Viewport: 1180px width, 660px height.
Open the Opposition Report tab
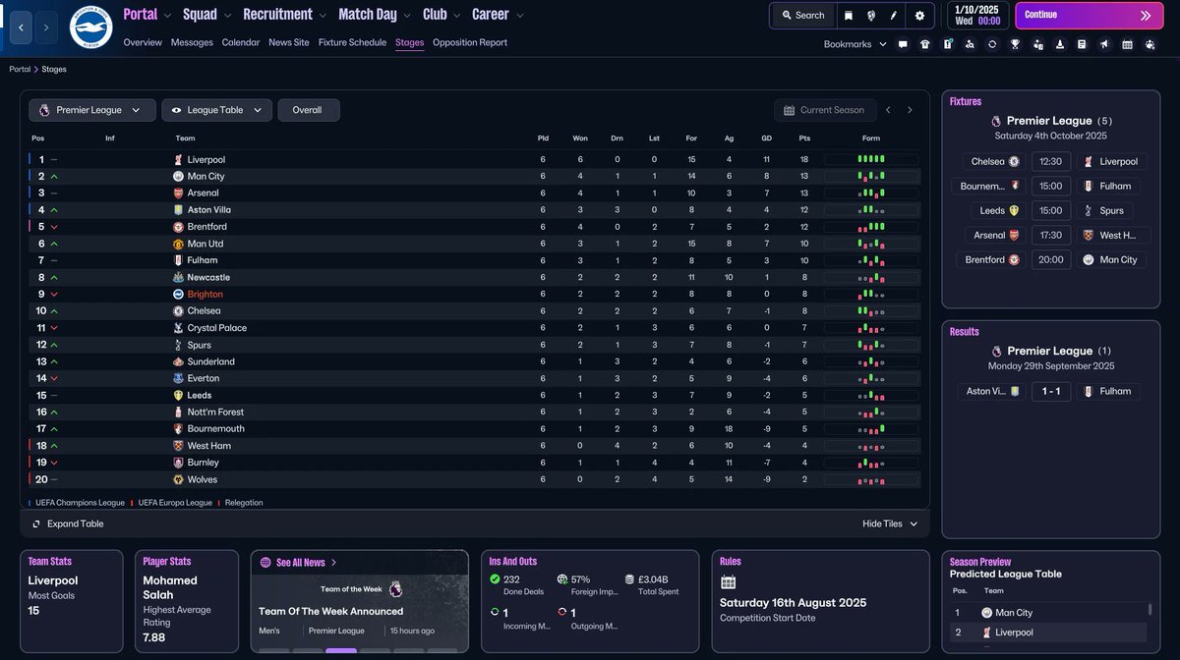[x=470, y=42]
